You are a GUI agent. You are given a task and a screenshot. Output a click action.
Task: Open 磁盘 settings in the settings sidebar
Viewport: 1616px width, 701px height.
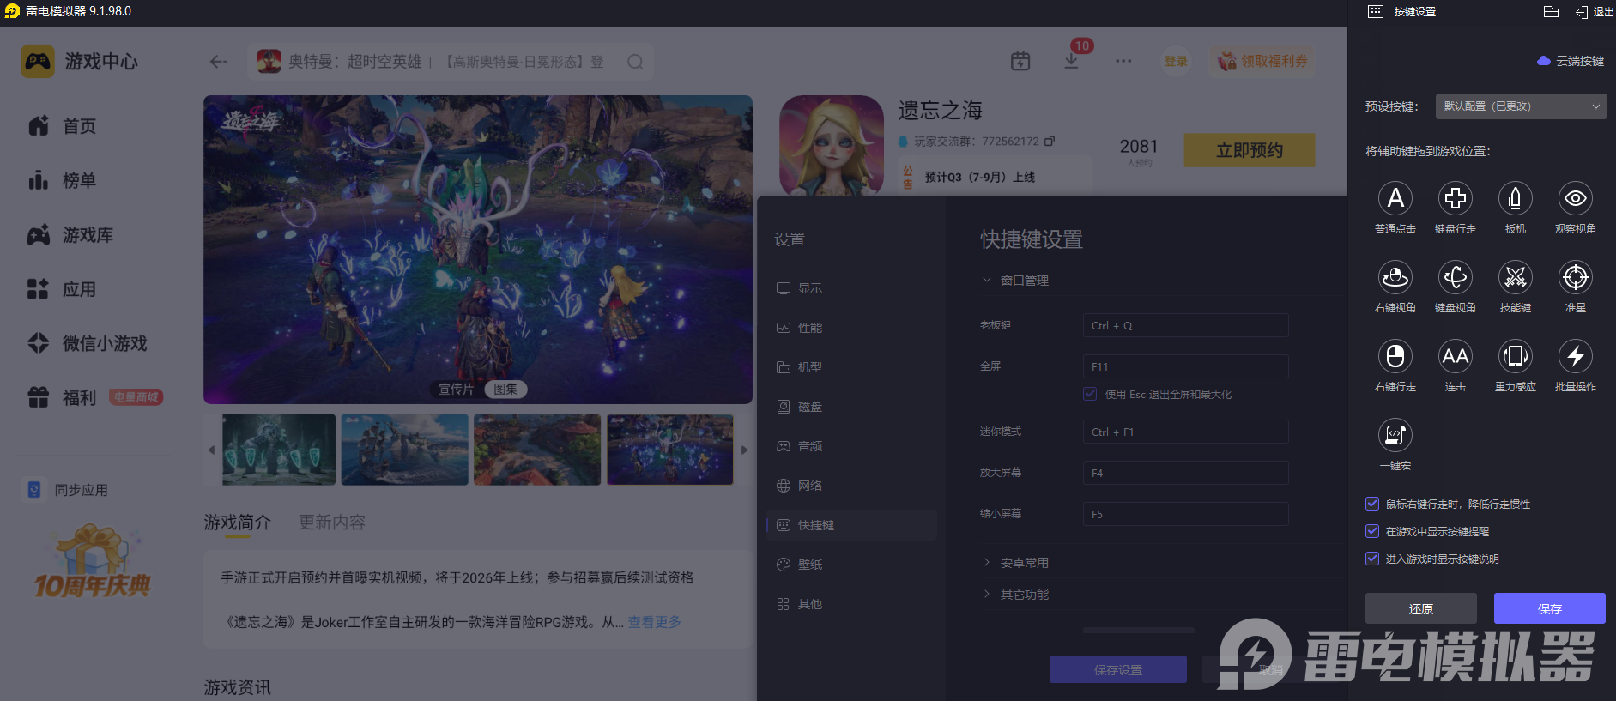coord(850,407)
